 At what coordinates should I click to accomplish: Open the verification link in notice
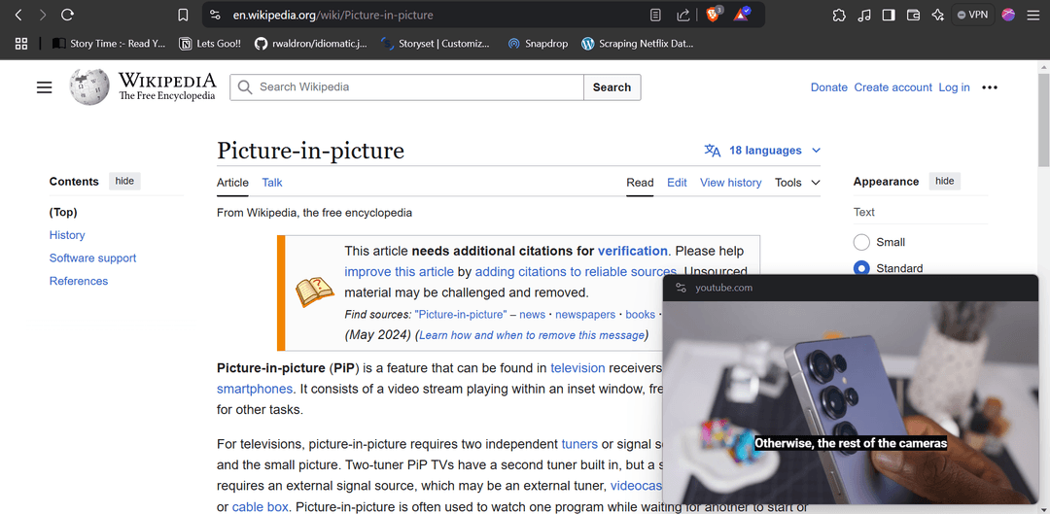[x=633, y=251]
